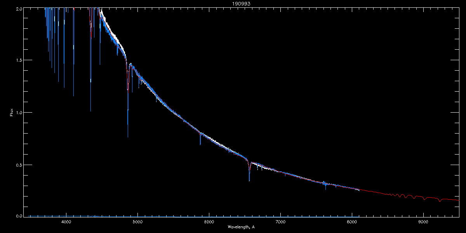
Task: Select the Flux axis label
Action: coord(12,112)
